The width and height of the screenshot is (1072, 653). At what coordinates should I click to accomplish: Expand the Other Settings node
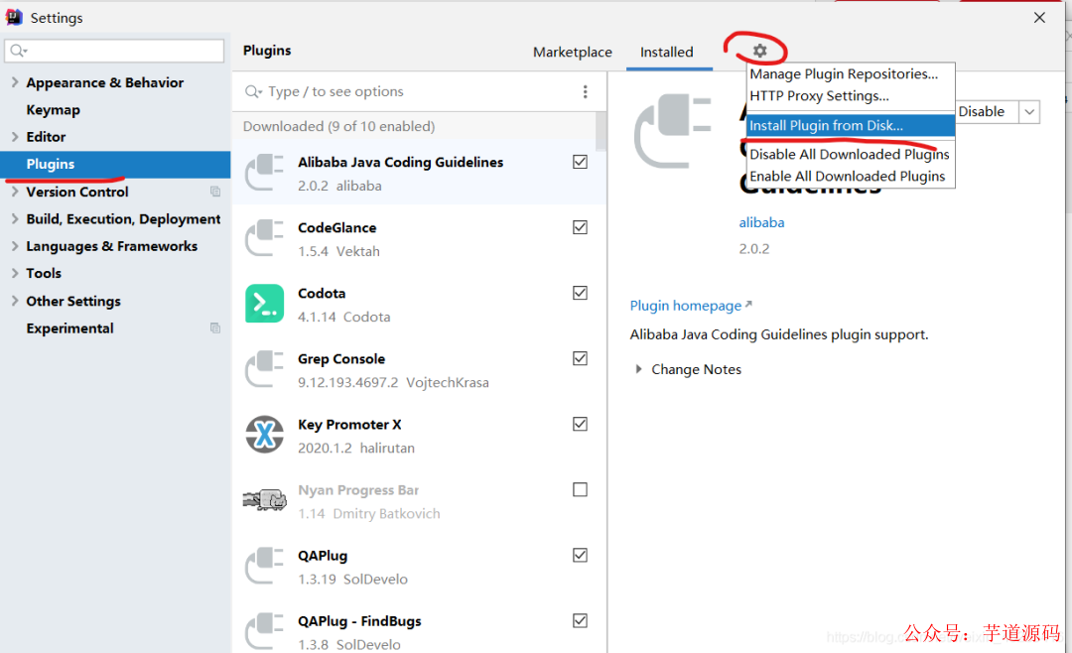(14, 301)
